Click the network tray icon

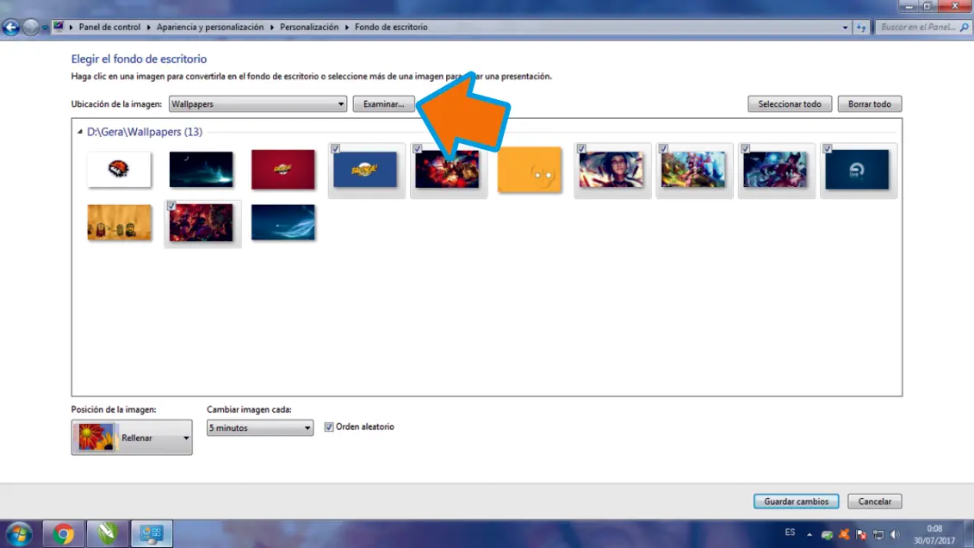pos(878,534)
